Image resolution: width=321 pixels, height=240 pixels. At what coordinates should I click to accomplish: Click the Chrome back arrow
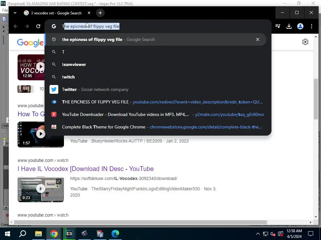[x=16, y=26]
